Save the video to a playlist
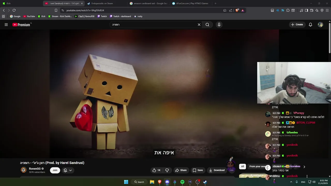 [x=198, y=170]
